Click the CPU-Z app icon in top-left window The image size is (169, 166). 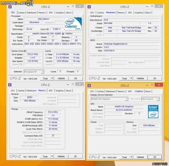[x=10, y=7]
